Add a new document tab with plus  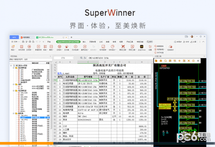[x=71, y=37]
